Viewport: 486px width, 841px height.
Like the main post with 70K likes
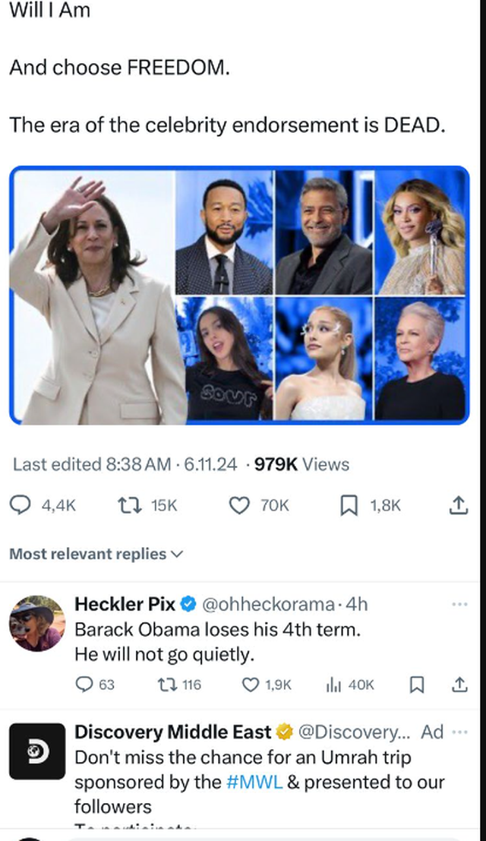[x=239, y=505]
